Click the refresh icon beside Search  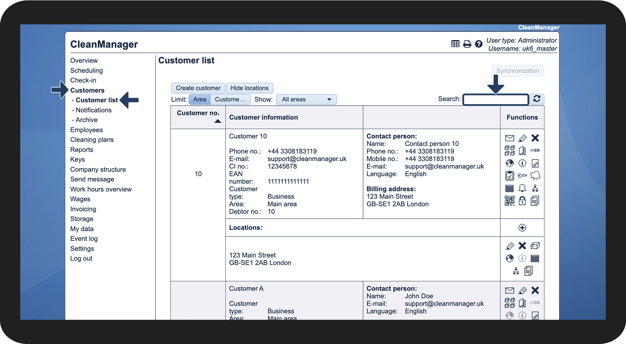[x=537, y=99]
